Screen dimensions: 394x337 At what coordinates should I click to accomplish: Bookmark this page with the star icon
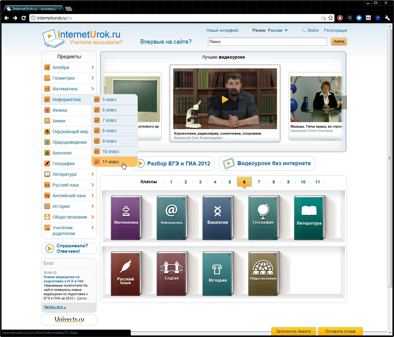tap(330, 18)
